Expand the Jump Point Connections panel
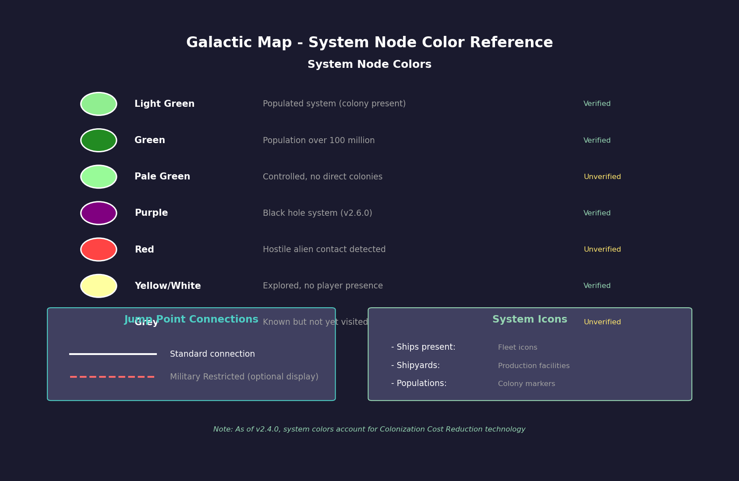The width and height of the screenshot is (739, 481). coord(191,319)
